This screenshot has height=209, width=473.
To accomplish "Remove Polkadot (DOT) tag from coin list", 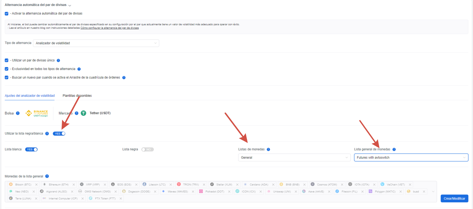I will click(x=229, y=192).
